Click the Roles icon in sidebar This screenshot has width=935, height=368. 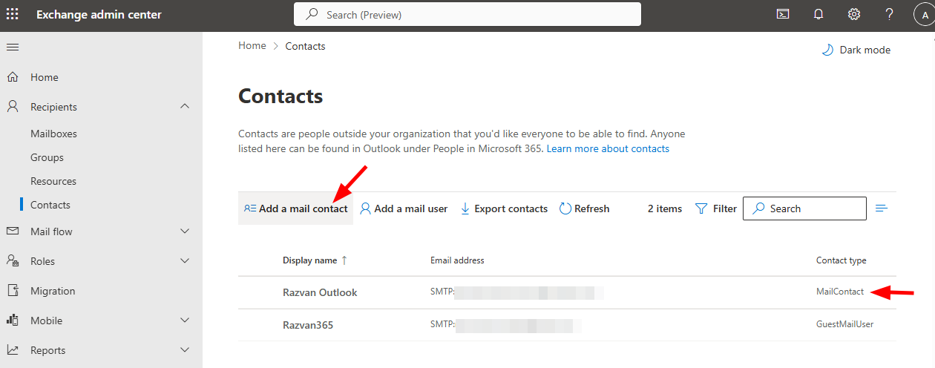[x=13, y=261]
